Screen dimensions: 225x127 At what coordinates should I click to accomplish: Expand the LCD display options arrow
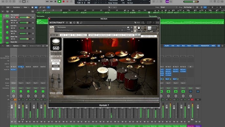(149, 2)
